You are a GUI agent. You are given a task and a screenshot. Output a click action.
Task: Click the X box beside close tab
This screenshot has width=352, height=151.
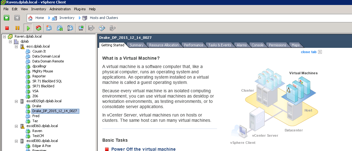(320, 52)
